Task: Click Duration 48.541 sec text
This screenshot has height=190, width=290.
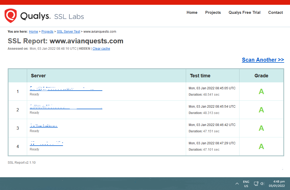Action: [204, 94]
